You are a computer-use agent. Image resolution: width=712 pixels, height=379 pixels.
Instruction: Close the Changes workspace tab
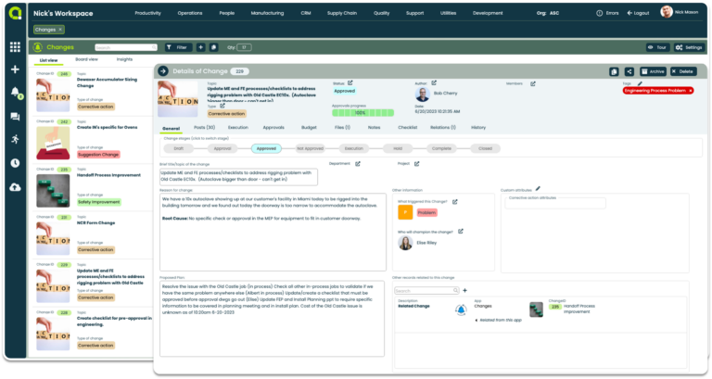60,30
